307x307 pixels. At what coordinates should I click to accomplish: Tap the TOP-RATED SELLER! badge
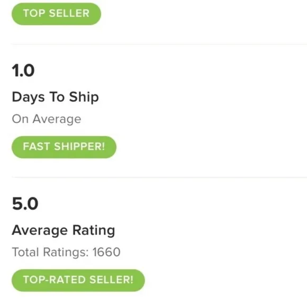(x=78, y=280)
